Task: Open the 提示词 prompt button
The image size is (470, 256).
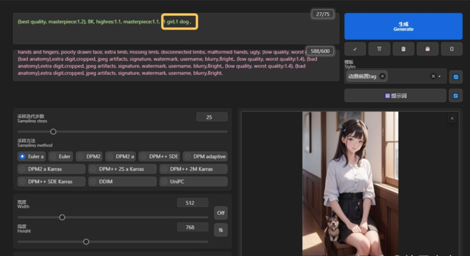Action: (395, 96)
